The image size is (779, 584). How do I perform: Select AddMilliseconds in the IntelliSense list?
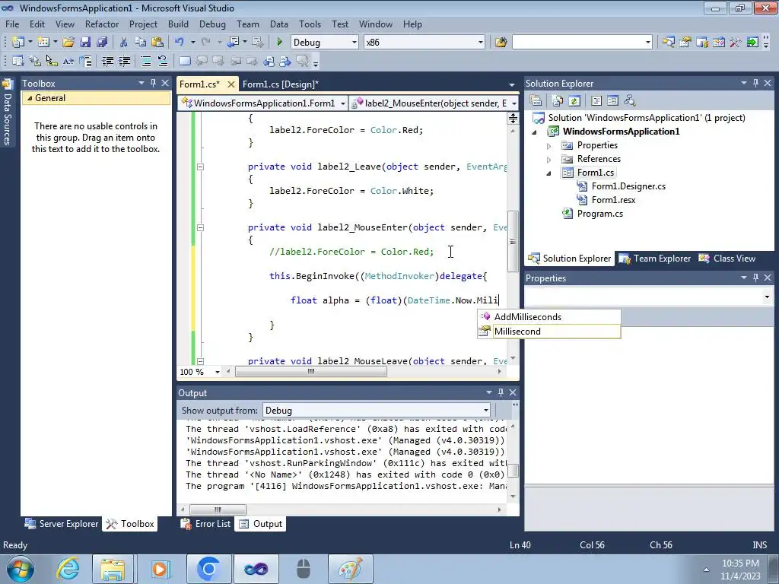(549, 317)
